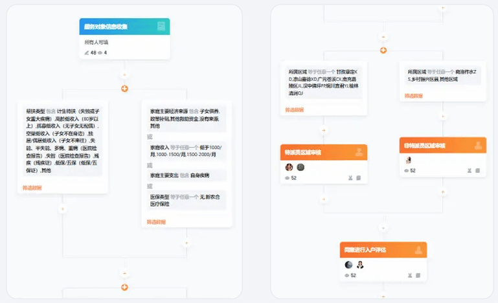Click the hourglass icon in 非特派员区域审核 node
Screen dimensions: 498x303
tap(469, 171)
